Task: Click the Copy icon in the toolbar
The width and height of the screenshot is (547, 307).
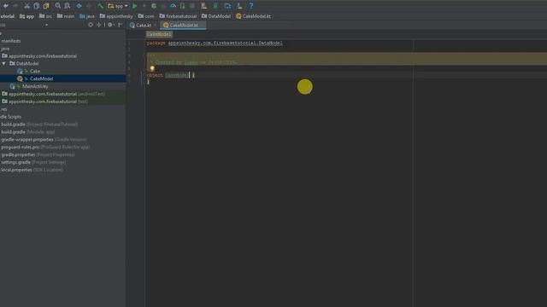Action: pyautogui.click(x=37, y=6)
